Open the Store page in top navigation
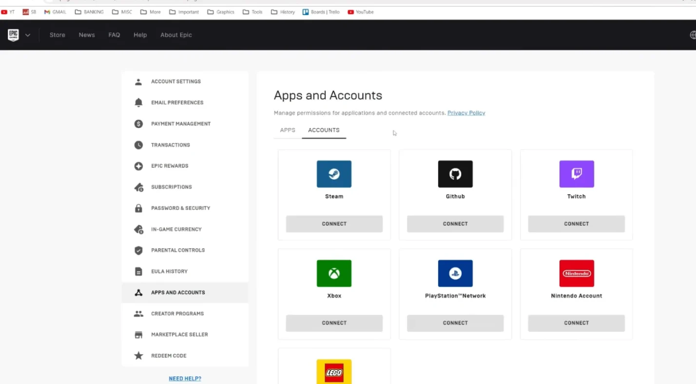This screenshot has height=384, width=696. (57, 35)
